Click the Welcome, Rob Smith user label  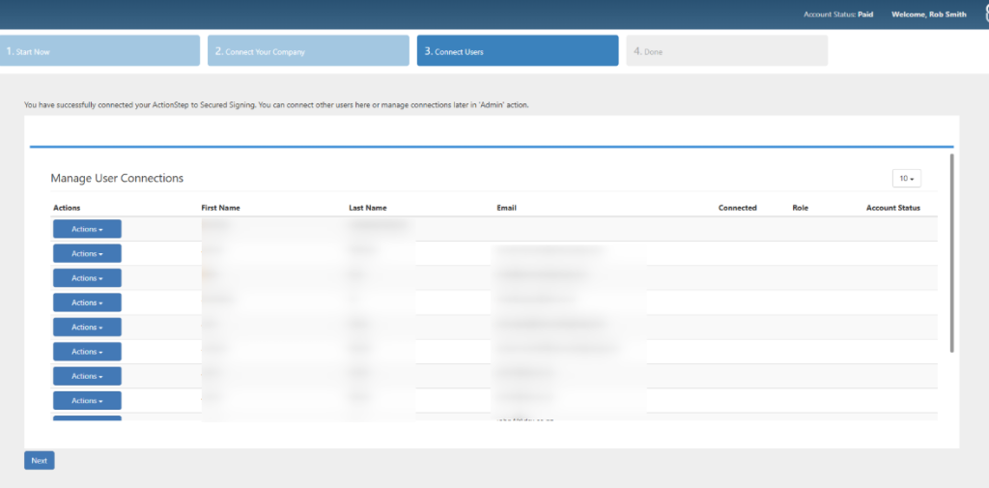(928, 14)
